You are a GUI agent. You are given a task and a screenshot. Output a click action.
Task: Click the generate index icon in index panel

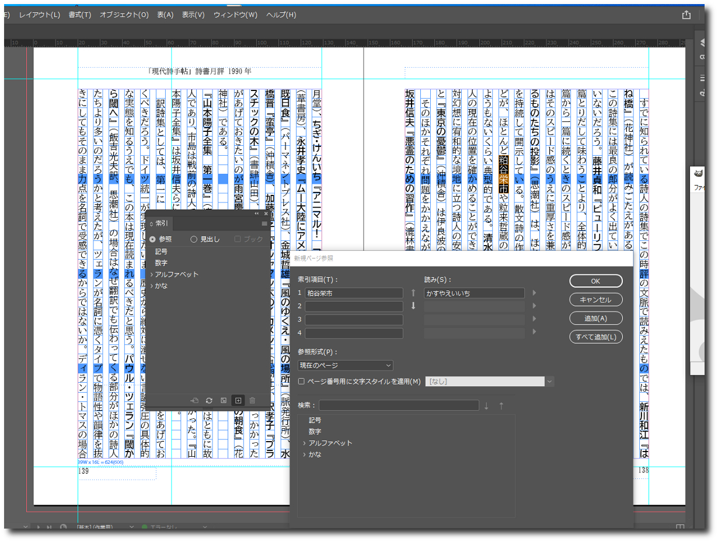[x=224, y=400]
